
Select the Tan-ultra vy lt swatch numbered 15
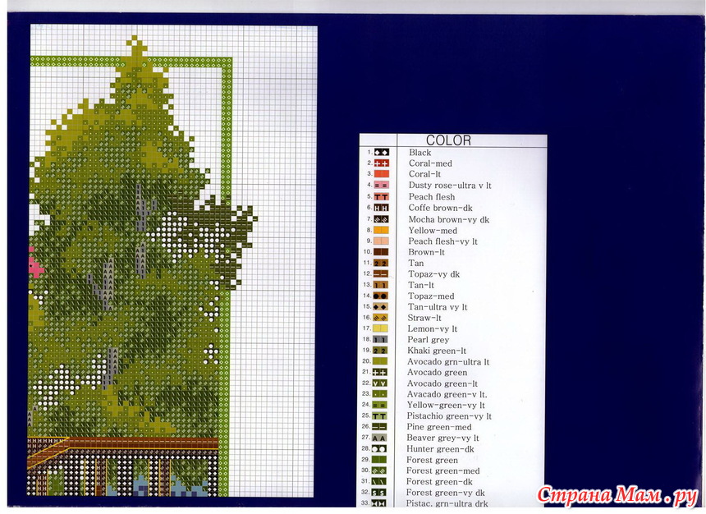tap(380, 307)
